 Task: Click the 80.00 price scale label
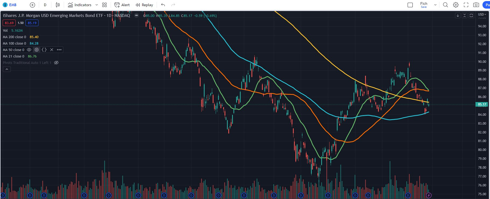point(482,150)
